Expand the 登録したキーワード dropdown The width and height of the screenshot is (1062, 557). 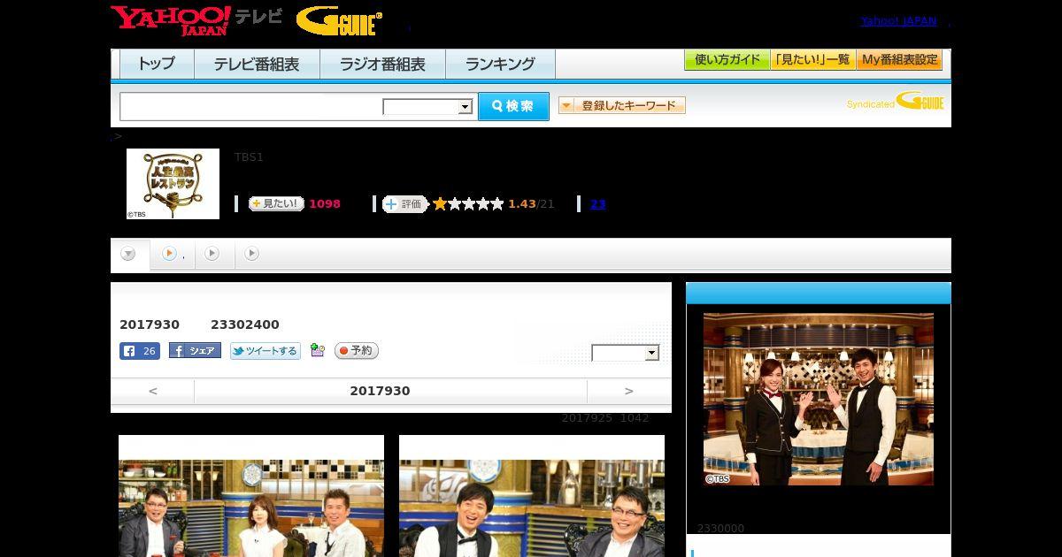click(x=622, y=105)
